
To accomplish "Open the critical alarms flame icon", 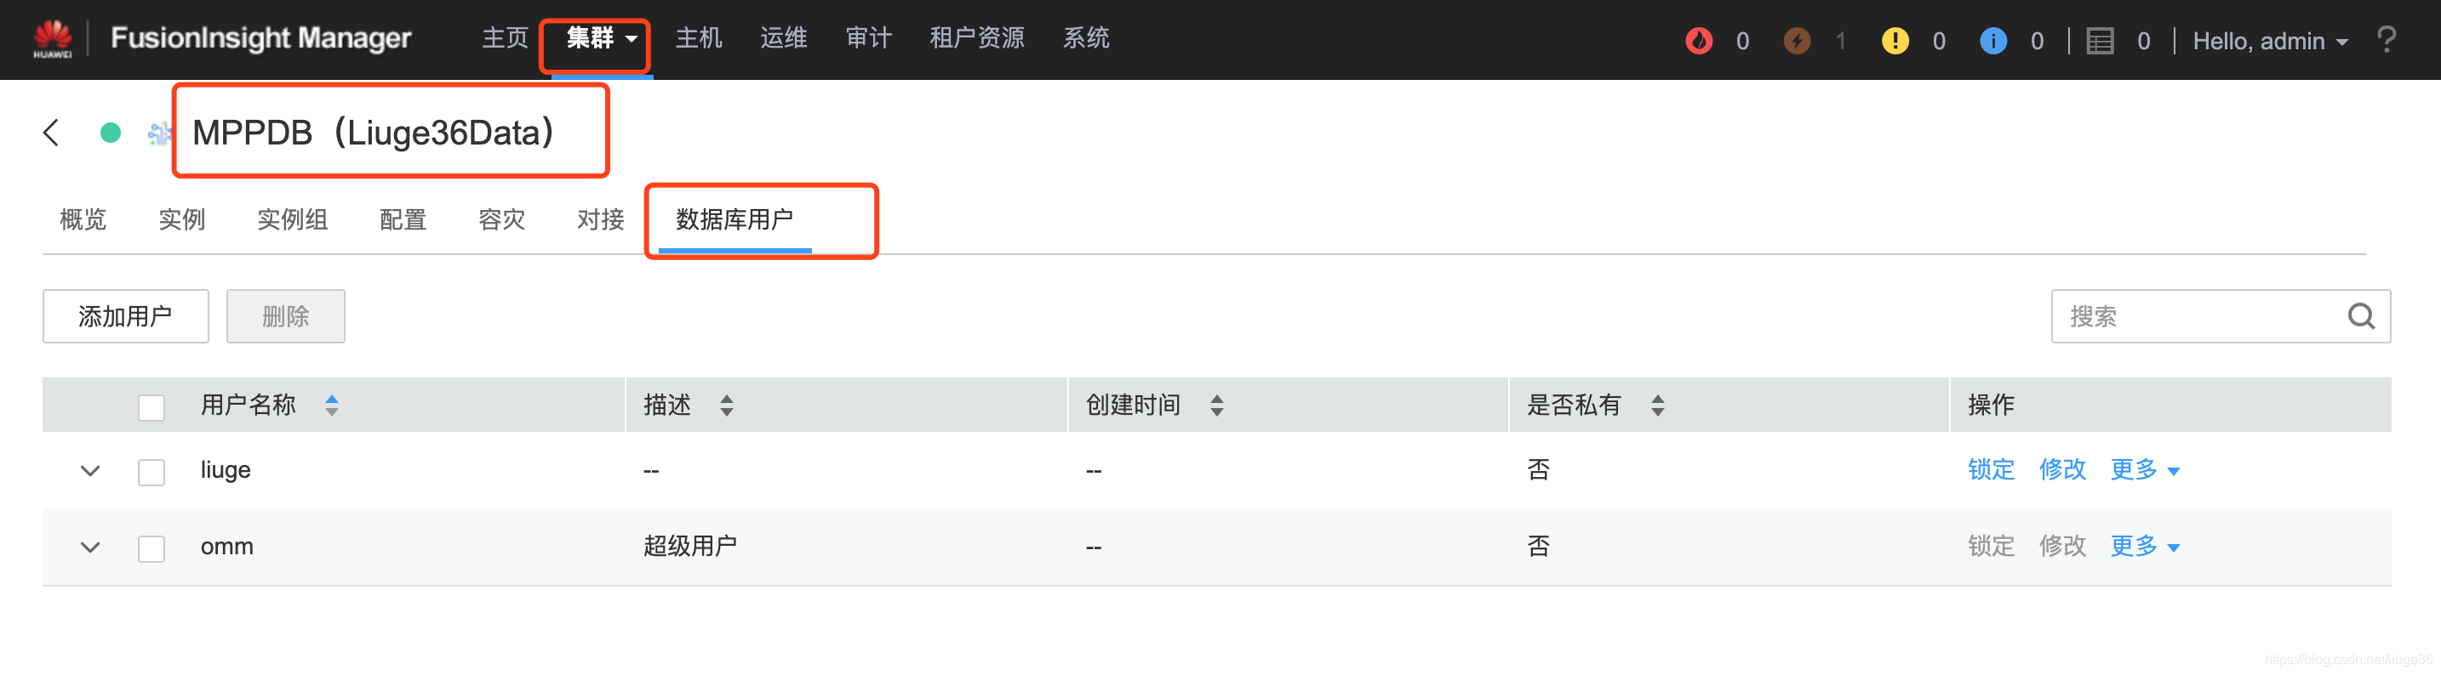I will point(1699,39).
